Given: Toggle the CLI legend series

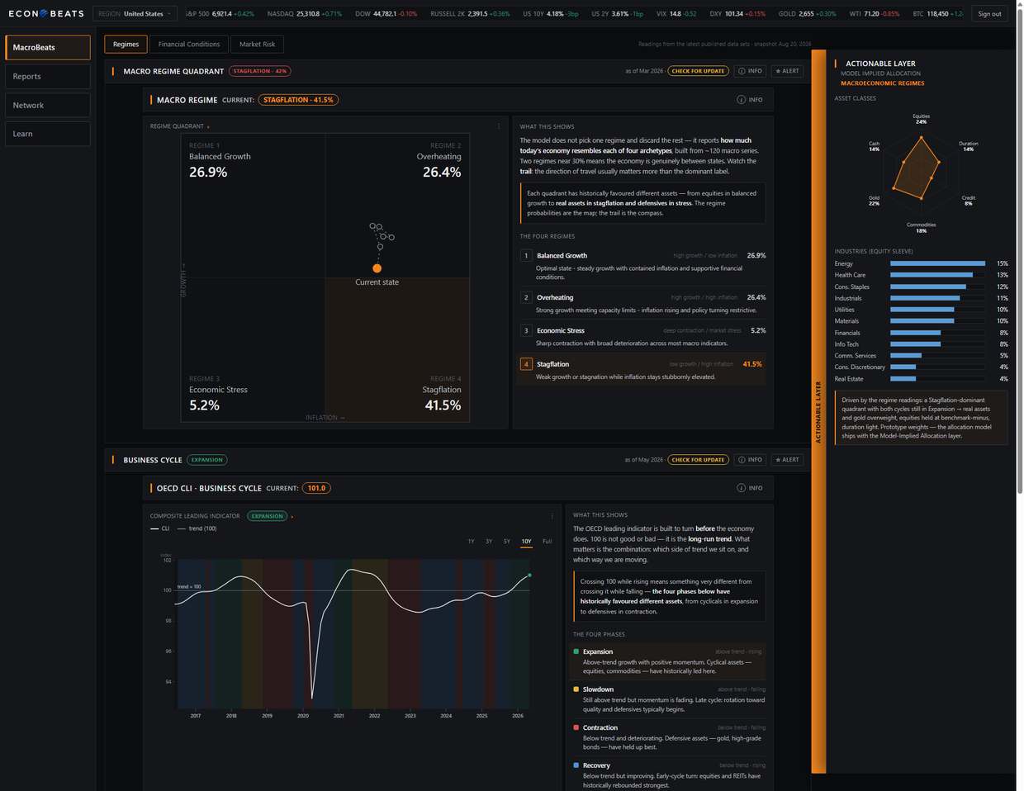Looking at the screenshot, I should tap(160, 528).
